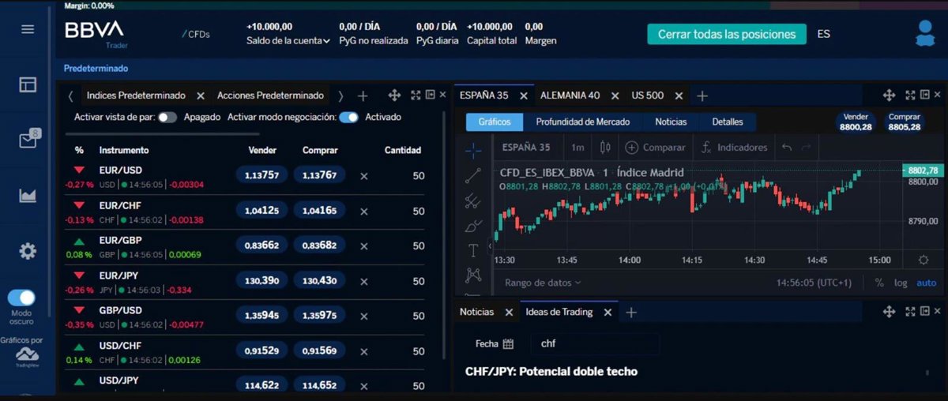Toggle Modo oscuro dark mode switch

[22, 298]
